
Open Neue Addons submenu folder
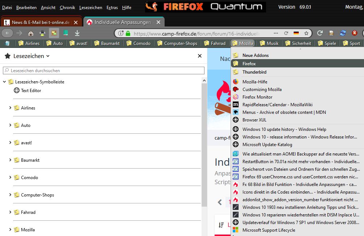click(298, 55)
